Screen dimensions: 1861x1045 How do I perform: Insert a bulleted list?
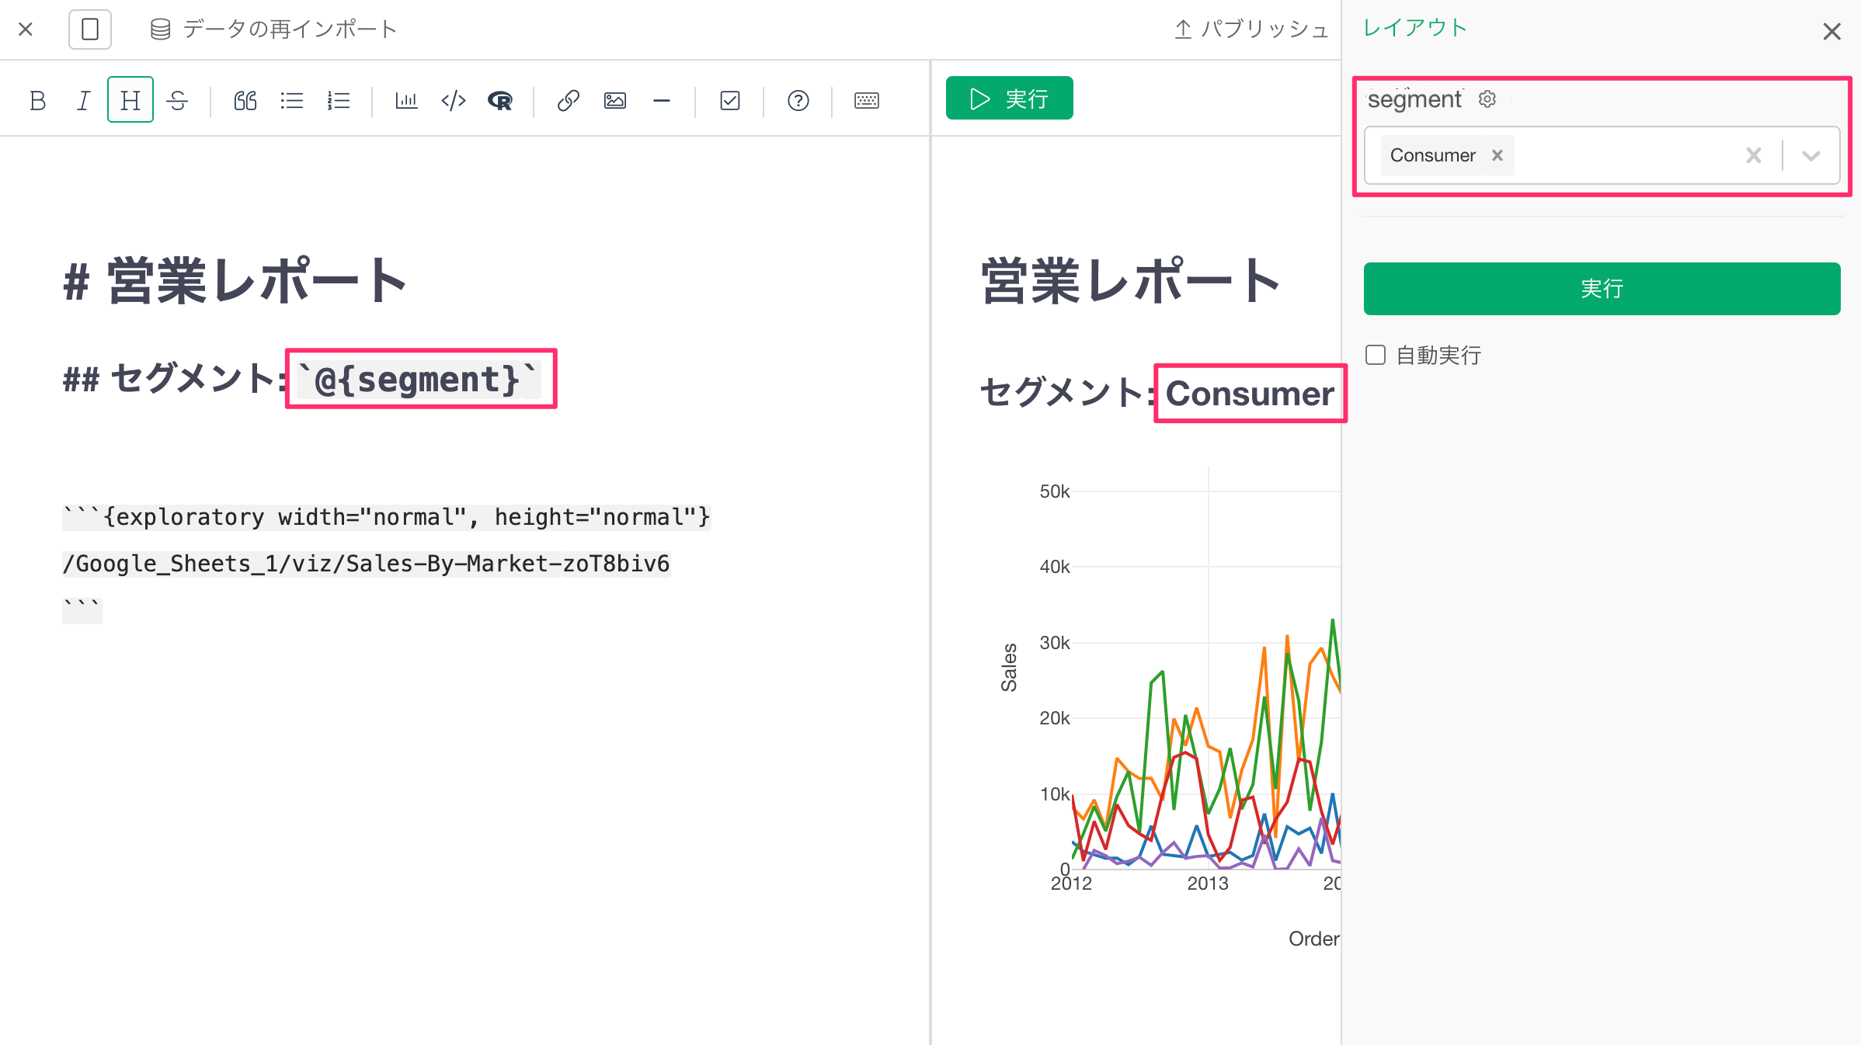pyautogui.click(x=292, y=100)
